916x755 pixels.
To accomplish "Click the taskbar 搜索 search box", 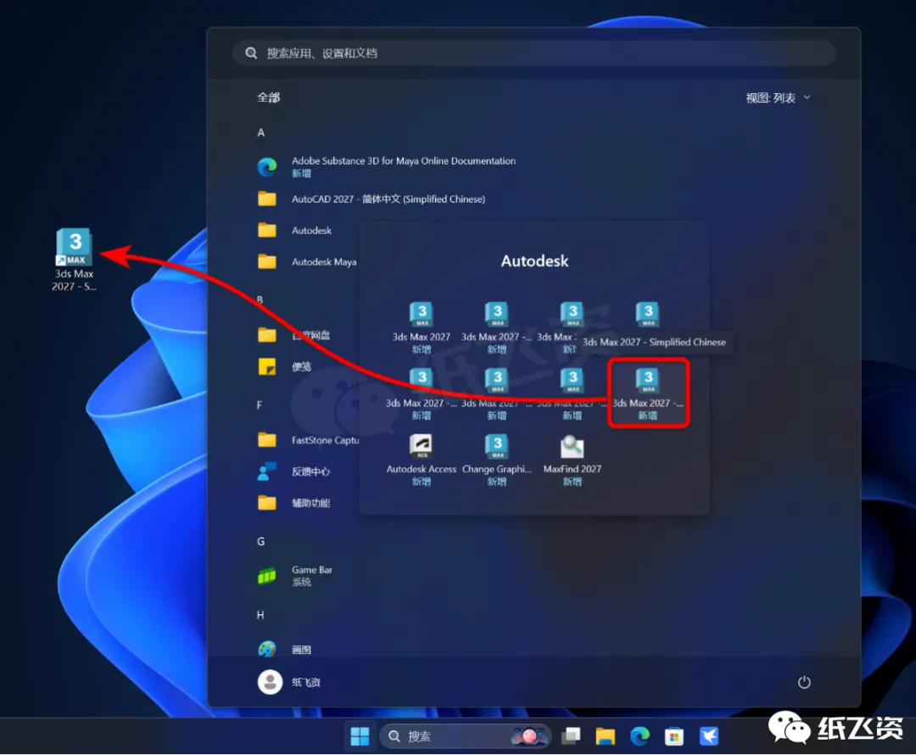I will (x=466, y=736).
